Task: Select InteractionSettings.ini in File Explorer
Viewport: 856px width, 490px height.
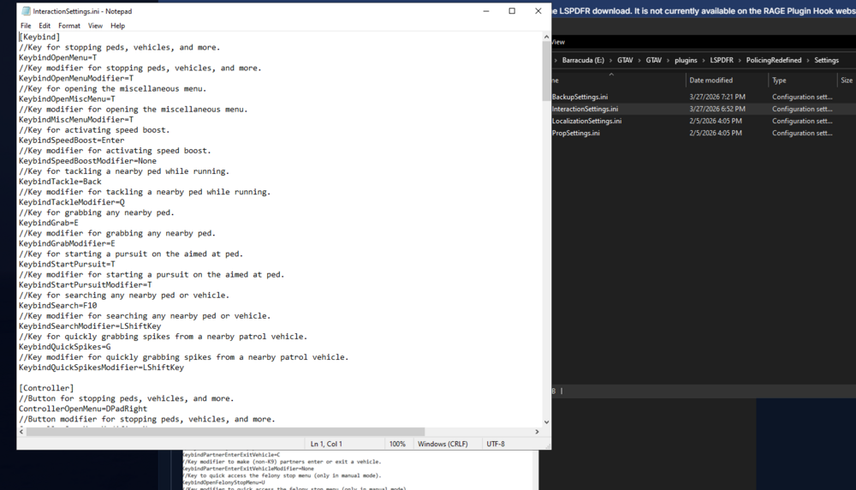Action: click(585, 109)
